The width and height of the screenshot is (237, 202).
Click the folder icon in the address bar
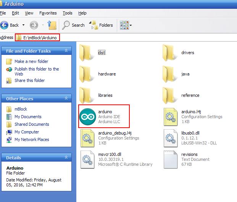tap(19, 37)
